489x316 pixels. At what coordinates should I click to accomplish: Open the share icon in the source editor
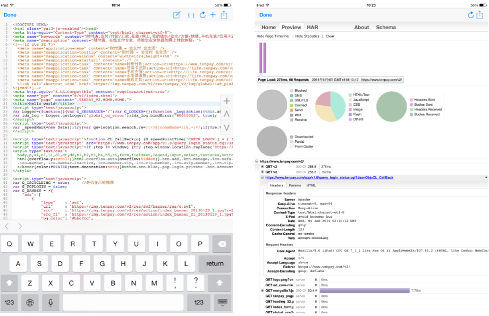[225, 15]
